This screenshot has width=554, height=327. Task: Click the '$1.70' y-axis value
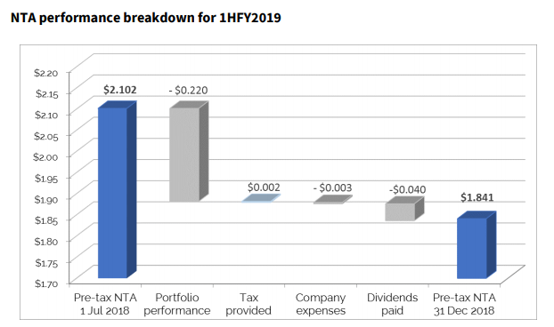46,283
